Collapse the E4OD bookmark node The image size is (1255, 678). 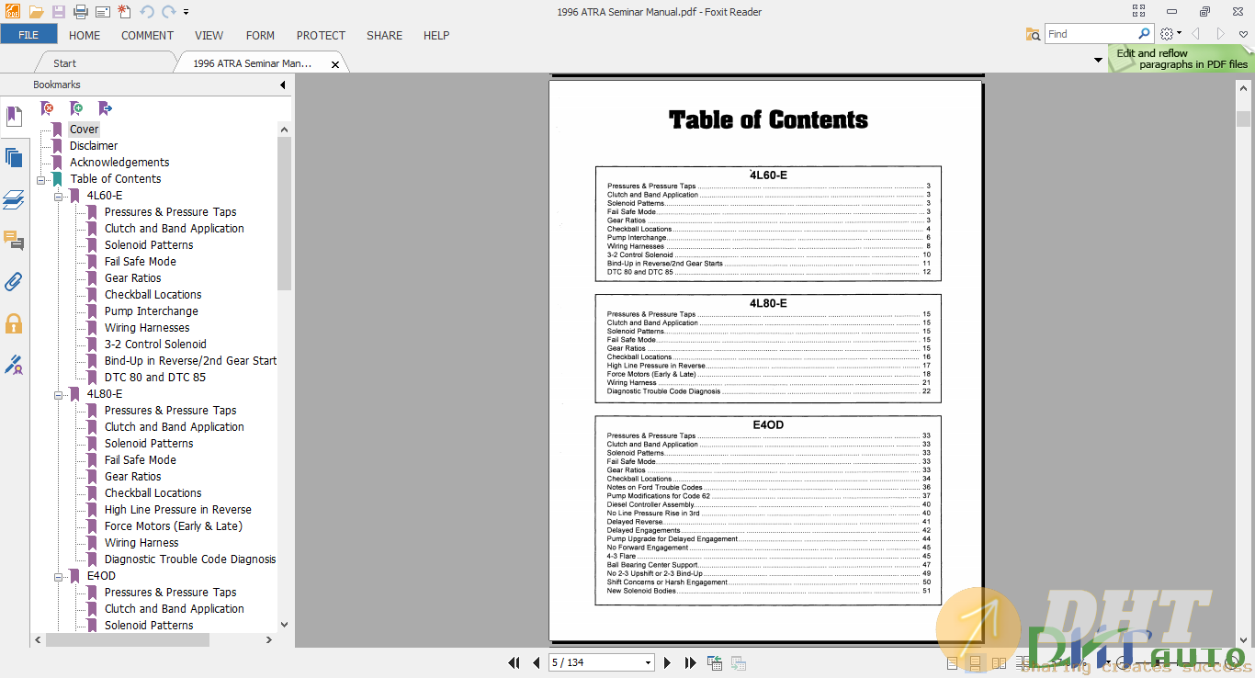click(58, 576)
